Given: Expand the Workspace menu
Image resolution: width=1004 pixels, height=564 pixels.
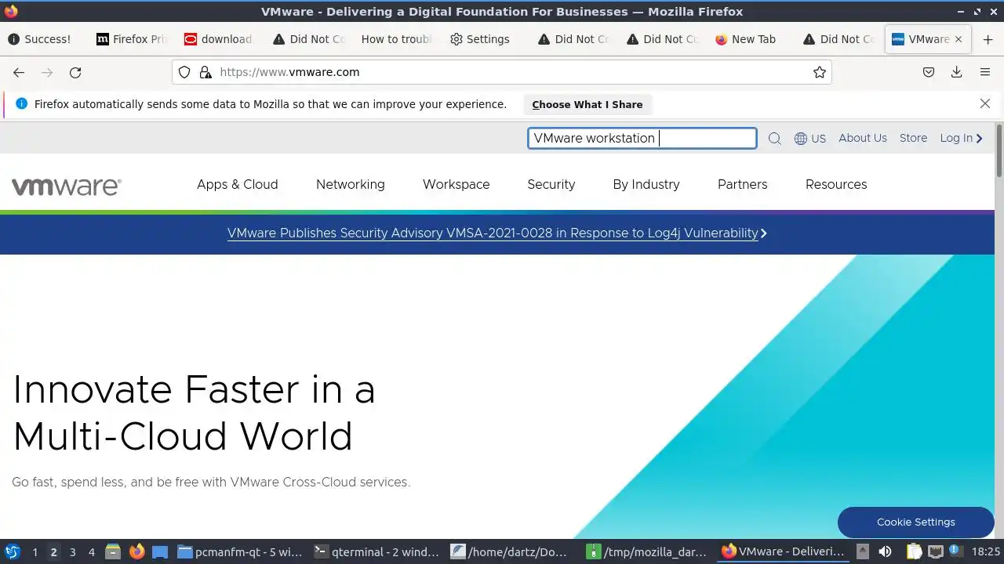Looking at the screenshot, I should (x=456, y=185).
